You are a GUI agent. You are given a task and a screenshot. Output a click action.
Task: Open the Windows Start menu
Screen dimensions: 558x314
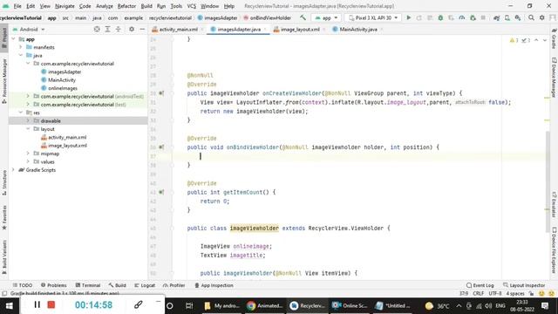click(10, 306)
